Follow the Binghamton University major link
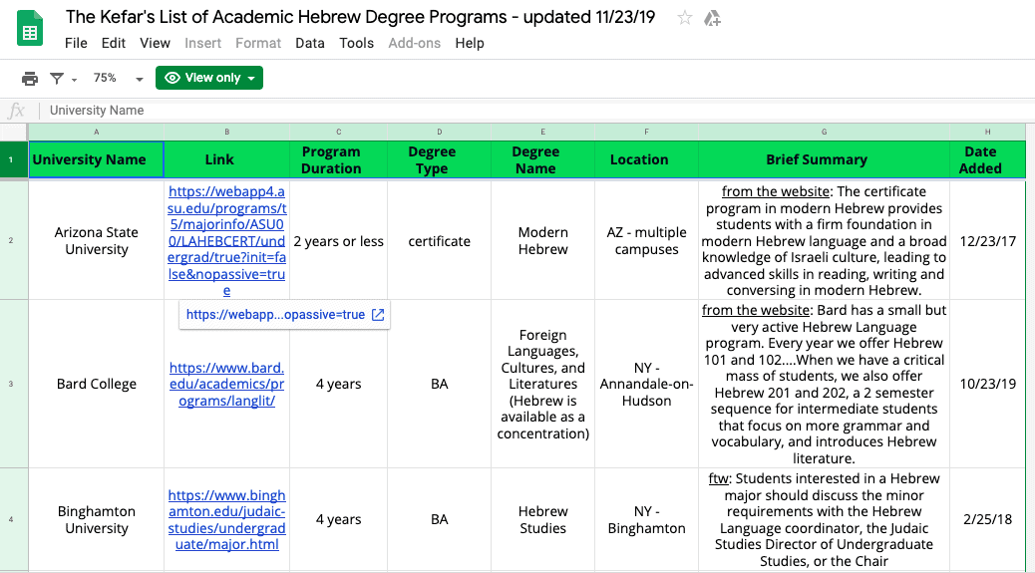This screenshot has width=1035, height=573. click(x=227, y=519)
